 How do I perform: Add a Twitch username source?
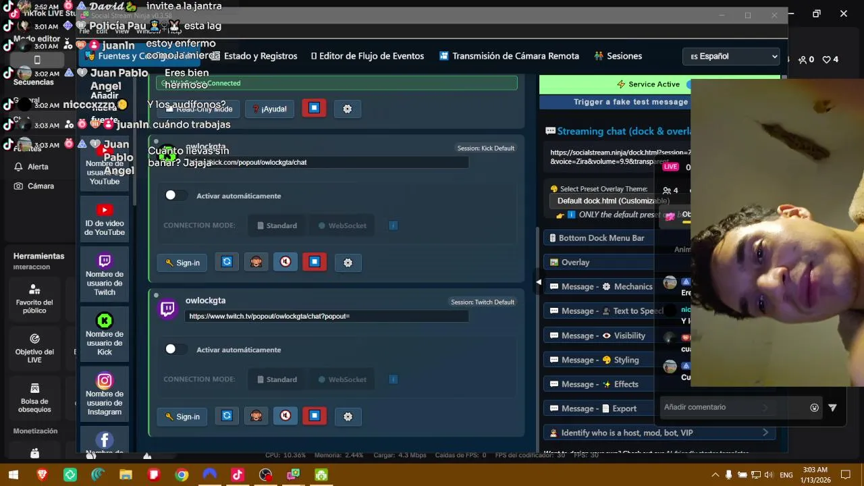click(105, 273)
